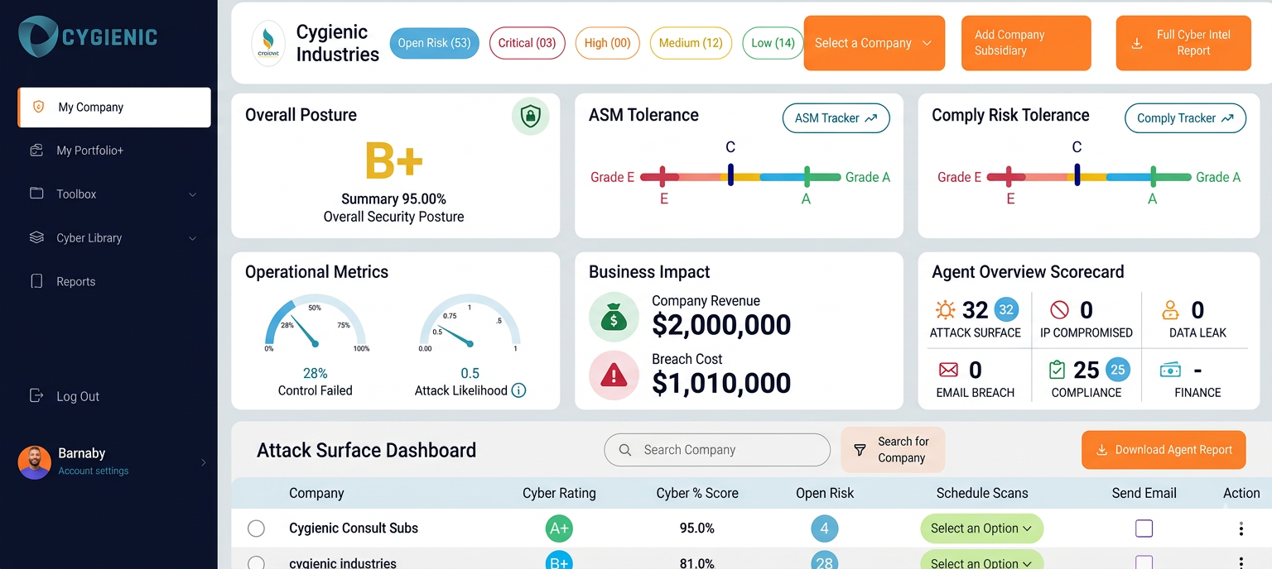Click the Grade A marker on Comply Risk slider
The height and width of the screenshot is (569, 1272).
click(1152, 176)
